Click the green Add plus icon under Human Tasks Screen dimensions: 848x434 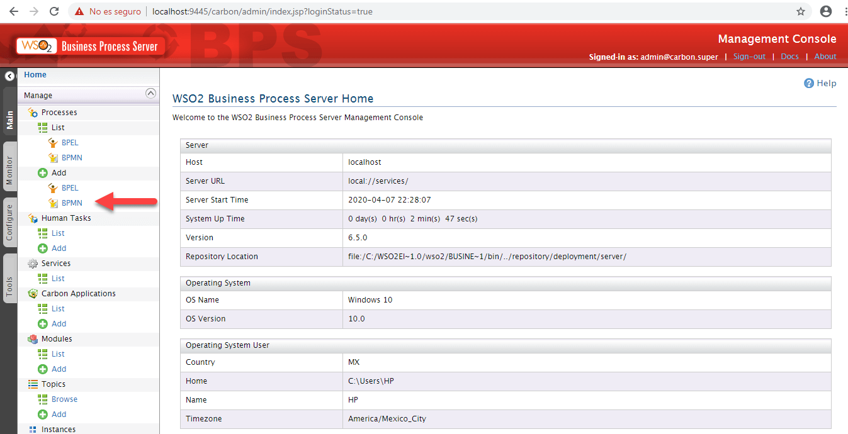coord(44,248)
